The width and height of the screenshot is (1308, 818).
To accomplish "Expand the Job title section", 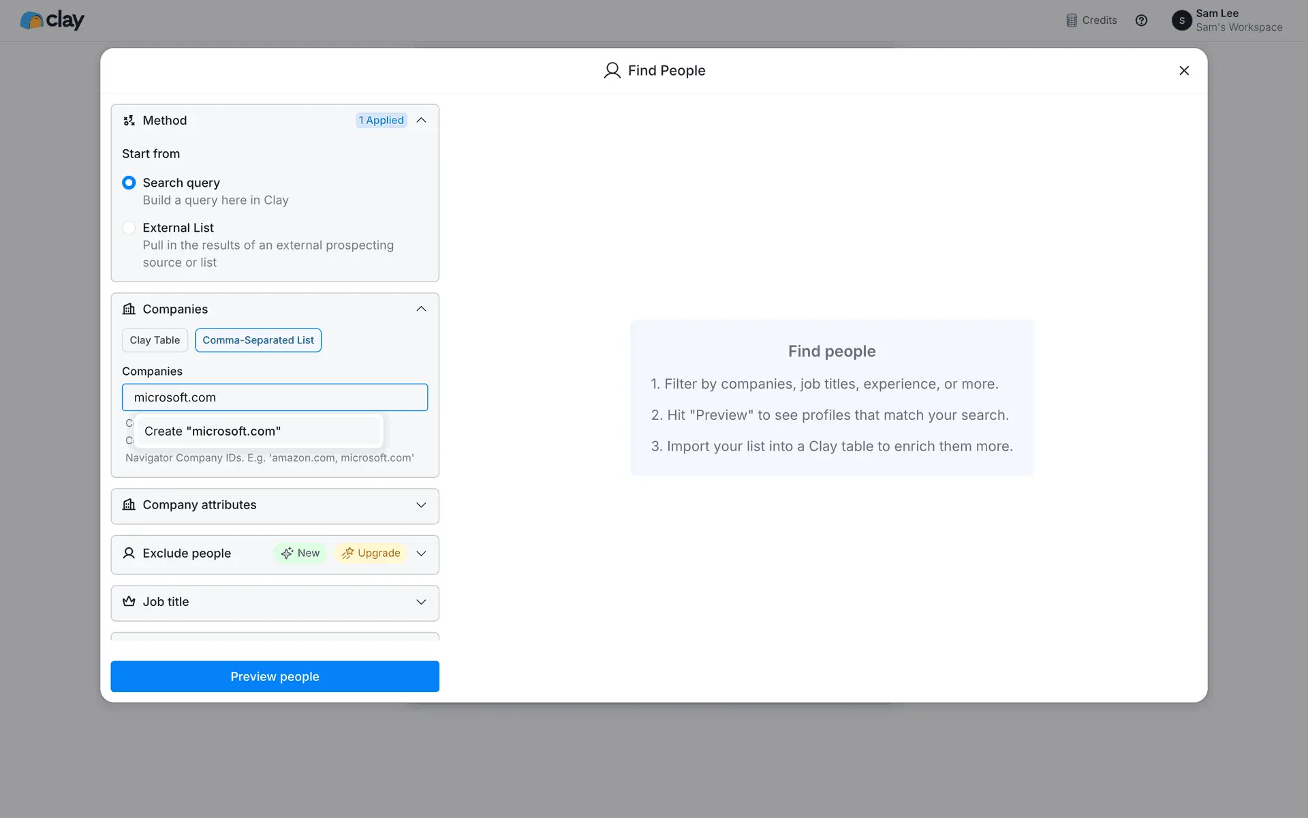I will click(421, 602).
